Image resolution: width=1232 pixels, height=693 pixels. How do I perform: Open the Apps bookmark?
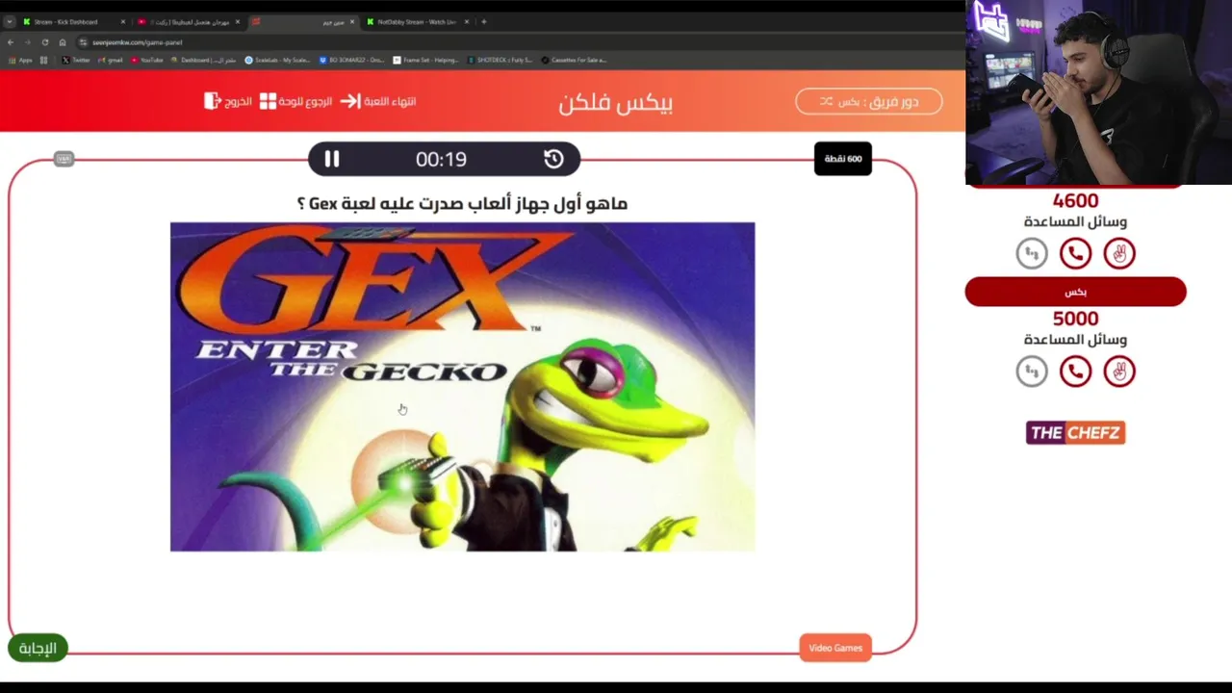tap(20, 60)
